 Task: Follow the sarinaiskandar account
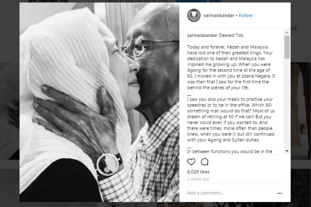pos(245,15)
